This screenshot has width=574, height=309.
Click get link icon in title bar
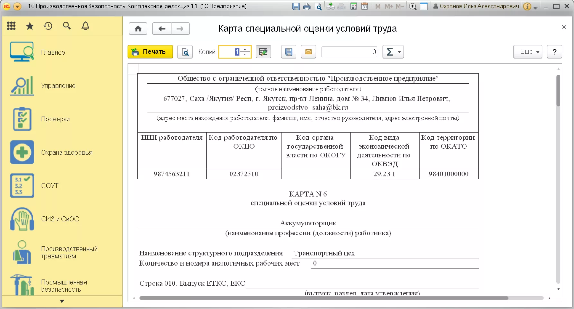tap(331, 6)
